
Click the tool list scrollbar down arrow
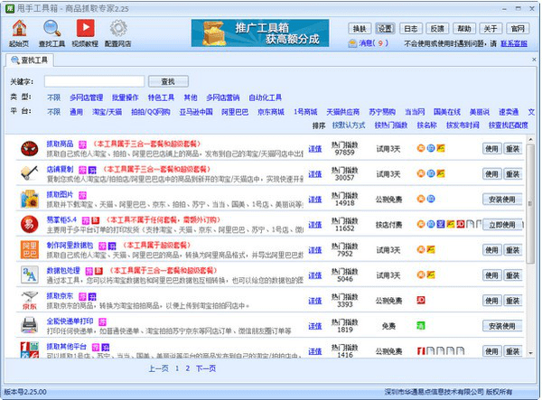[x=530, y=353]
